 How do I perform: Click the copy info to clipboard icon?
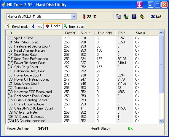[x=118, y=17]
